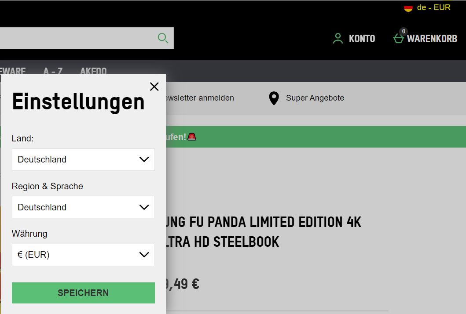The width and height of the screenshot is (466, 314).
Task: Click the Währung dropdown chevron arrow
Action: tap(144, 255)
